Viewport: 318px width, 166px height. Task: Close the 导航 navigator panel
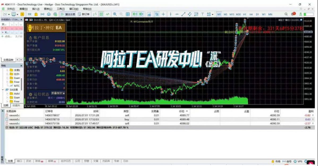[x=21, y=66]
